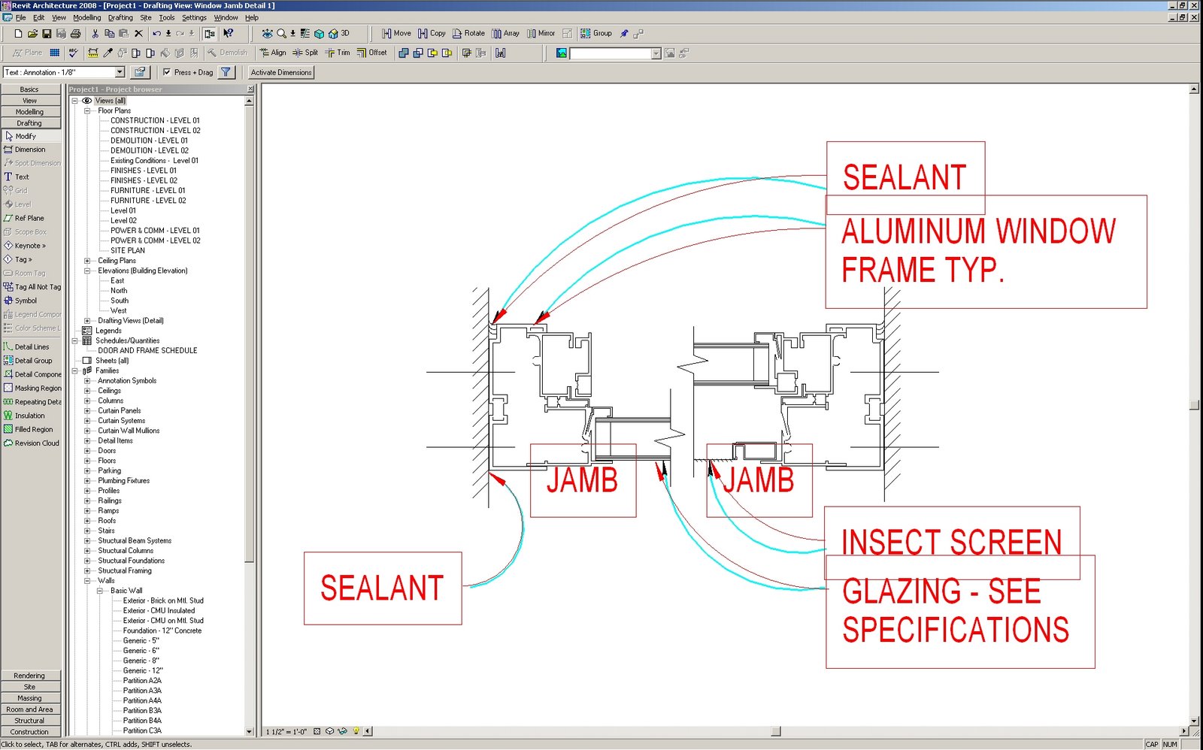Click the view scale 1 1/2" = 1'-0" button
Image resolution: width=1203 pixels, height=750 pixels.
(x=286, y=731)
